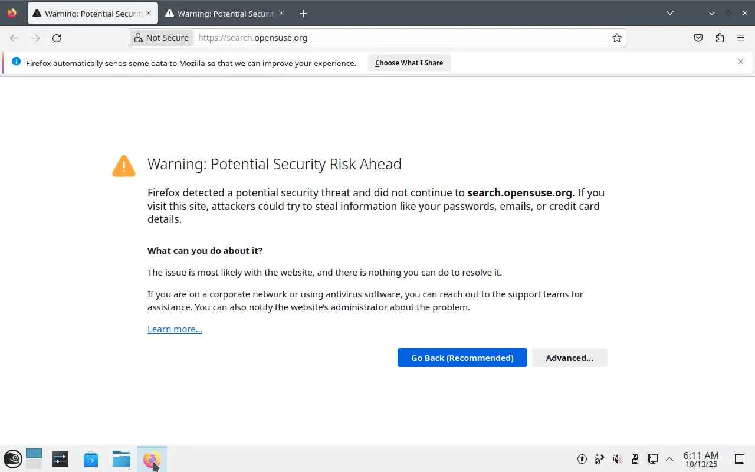
Task: Expand the hidden system tray icons arrow
Action: coord(669,459)
